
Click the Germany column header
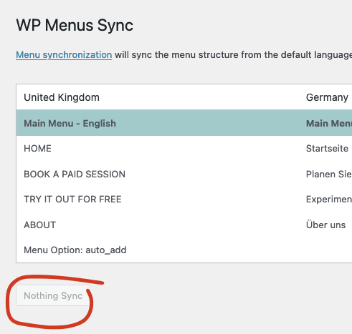(327, 97)
